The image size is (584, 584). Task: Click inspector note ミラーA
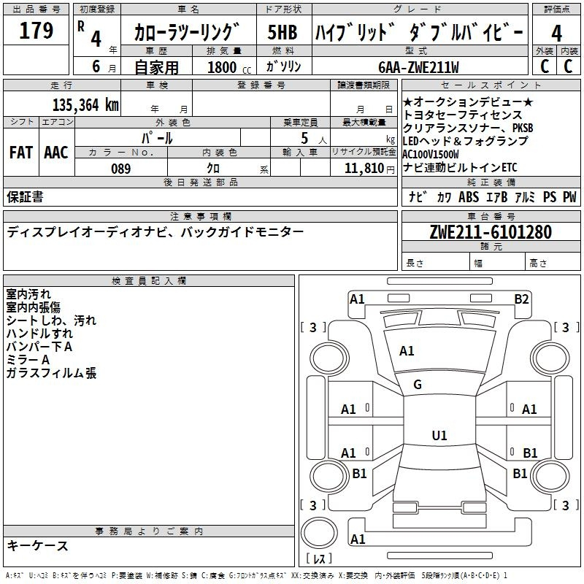28,360
